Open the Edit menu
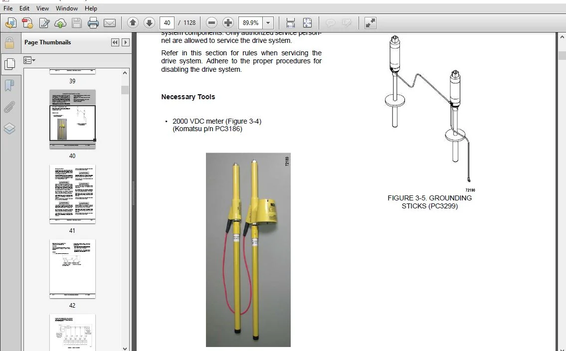This screenshot has width=566, height=351. tap(24, 8)
